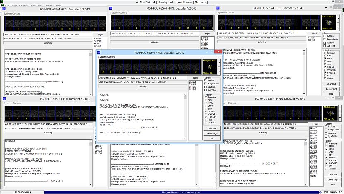
Task: Click constellation display in the front decoder window
Action: (209, 66)
